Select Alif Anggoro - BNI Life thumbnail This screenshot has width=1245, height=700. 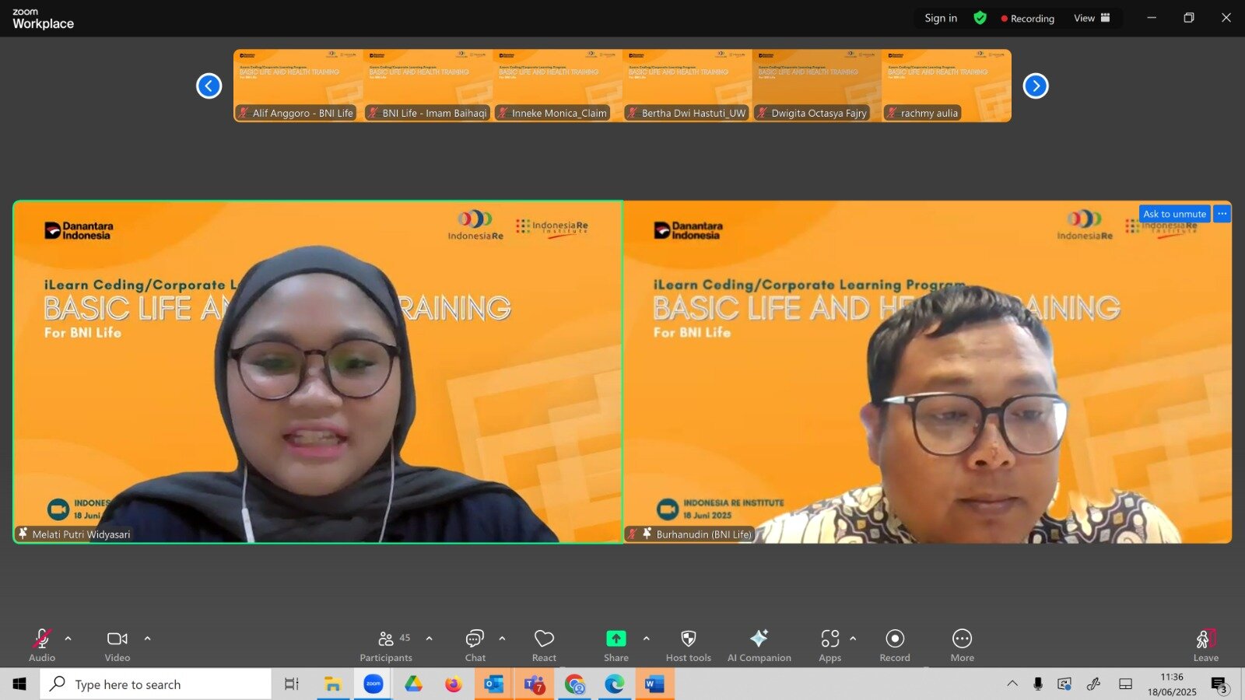tap(298, 86)
